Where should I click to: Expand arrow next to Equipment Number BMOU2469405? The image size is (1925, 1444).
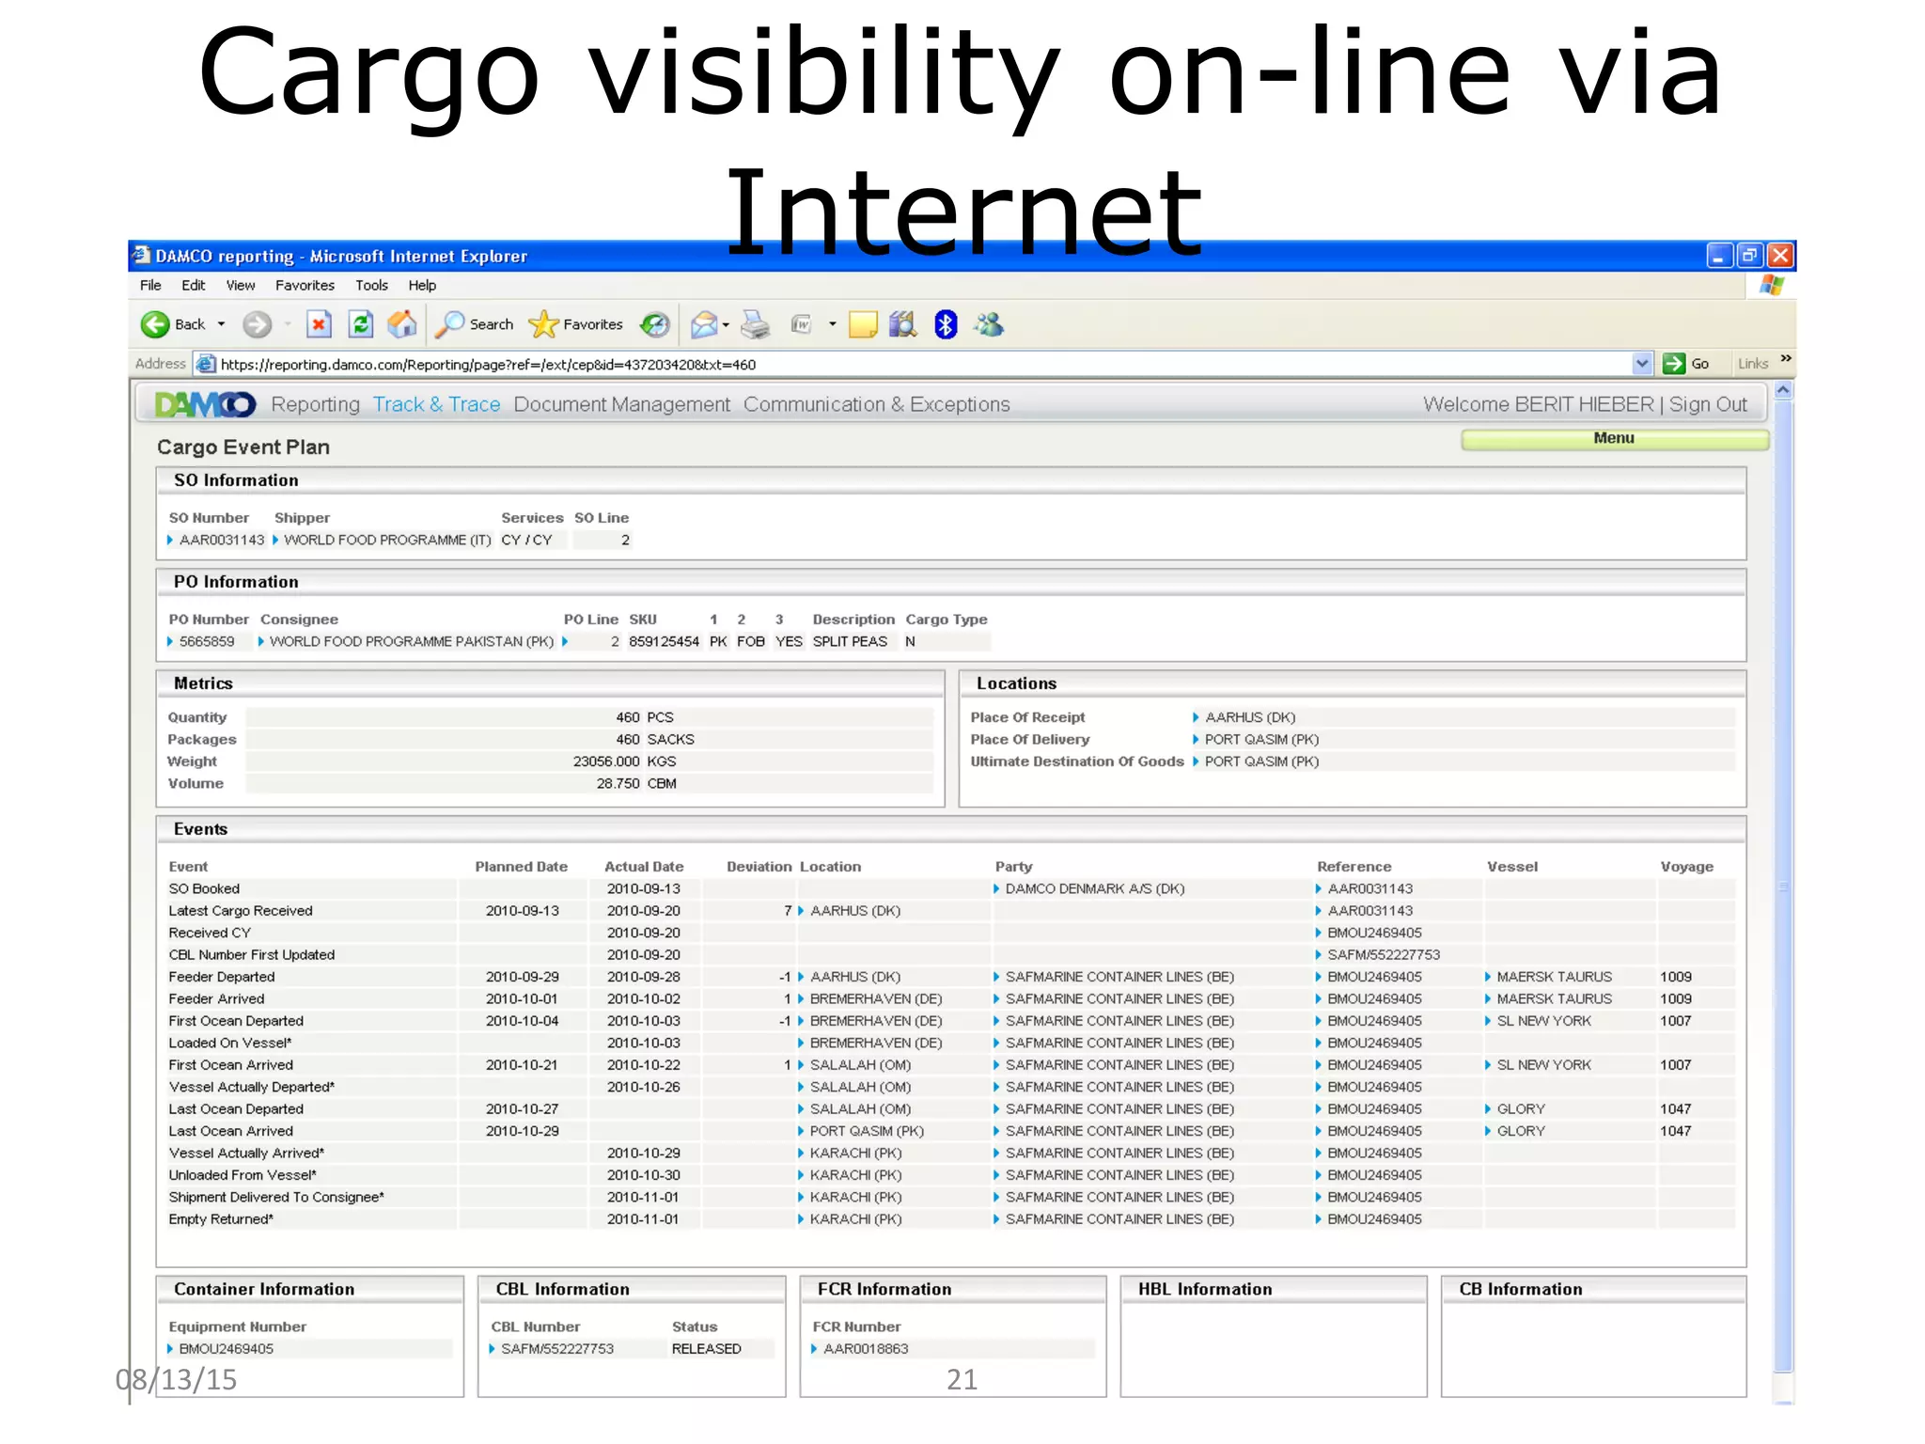(x=170, y=1348)
